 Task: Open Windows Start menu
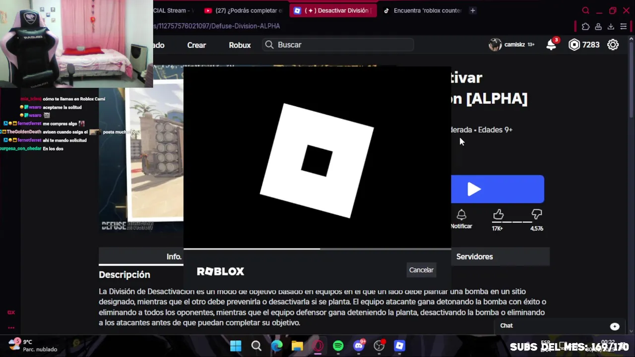[236, 346]
